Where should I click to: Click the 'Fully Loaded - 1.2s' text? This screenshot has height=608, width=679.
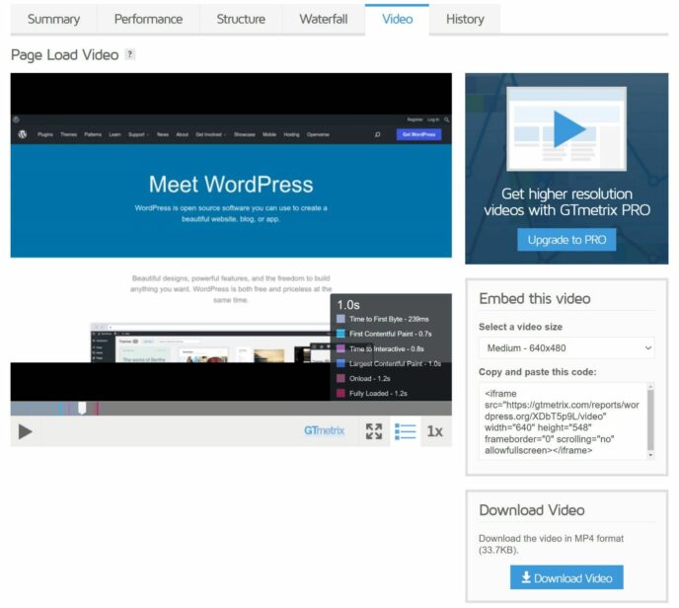[x=378, y=393]
